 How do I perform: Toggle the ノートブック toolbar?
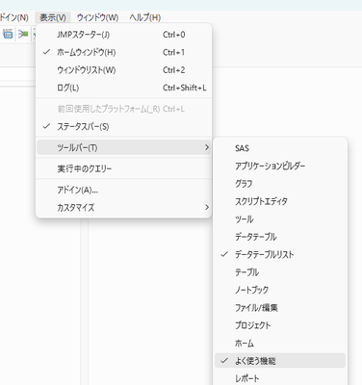[x=280, y=290]
